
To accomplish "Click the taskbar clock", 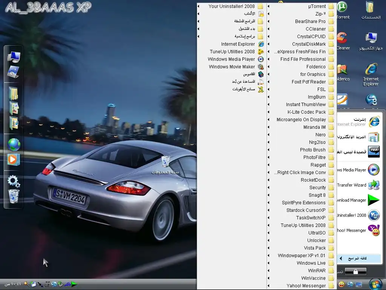I will (x=13, y=284).
